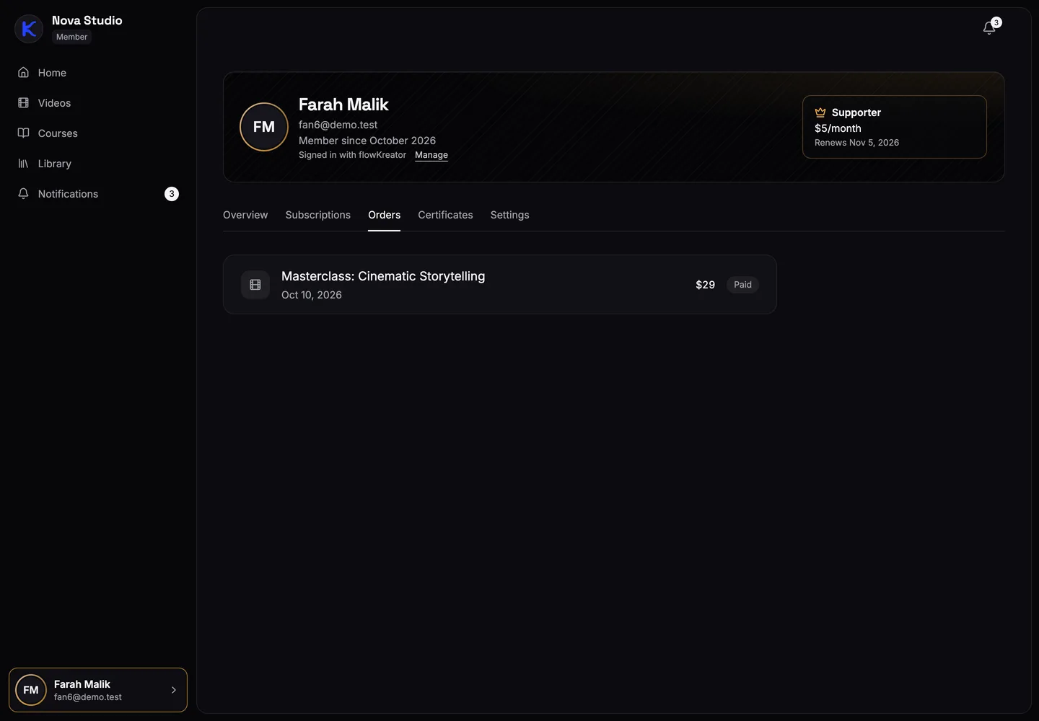This screenshot has width=1039, height=721.
Task: Go to Videos in the sidebar
Action: (98, 103)
